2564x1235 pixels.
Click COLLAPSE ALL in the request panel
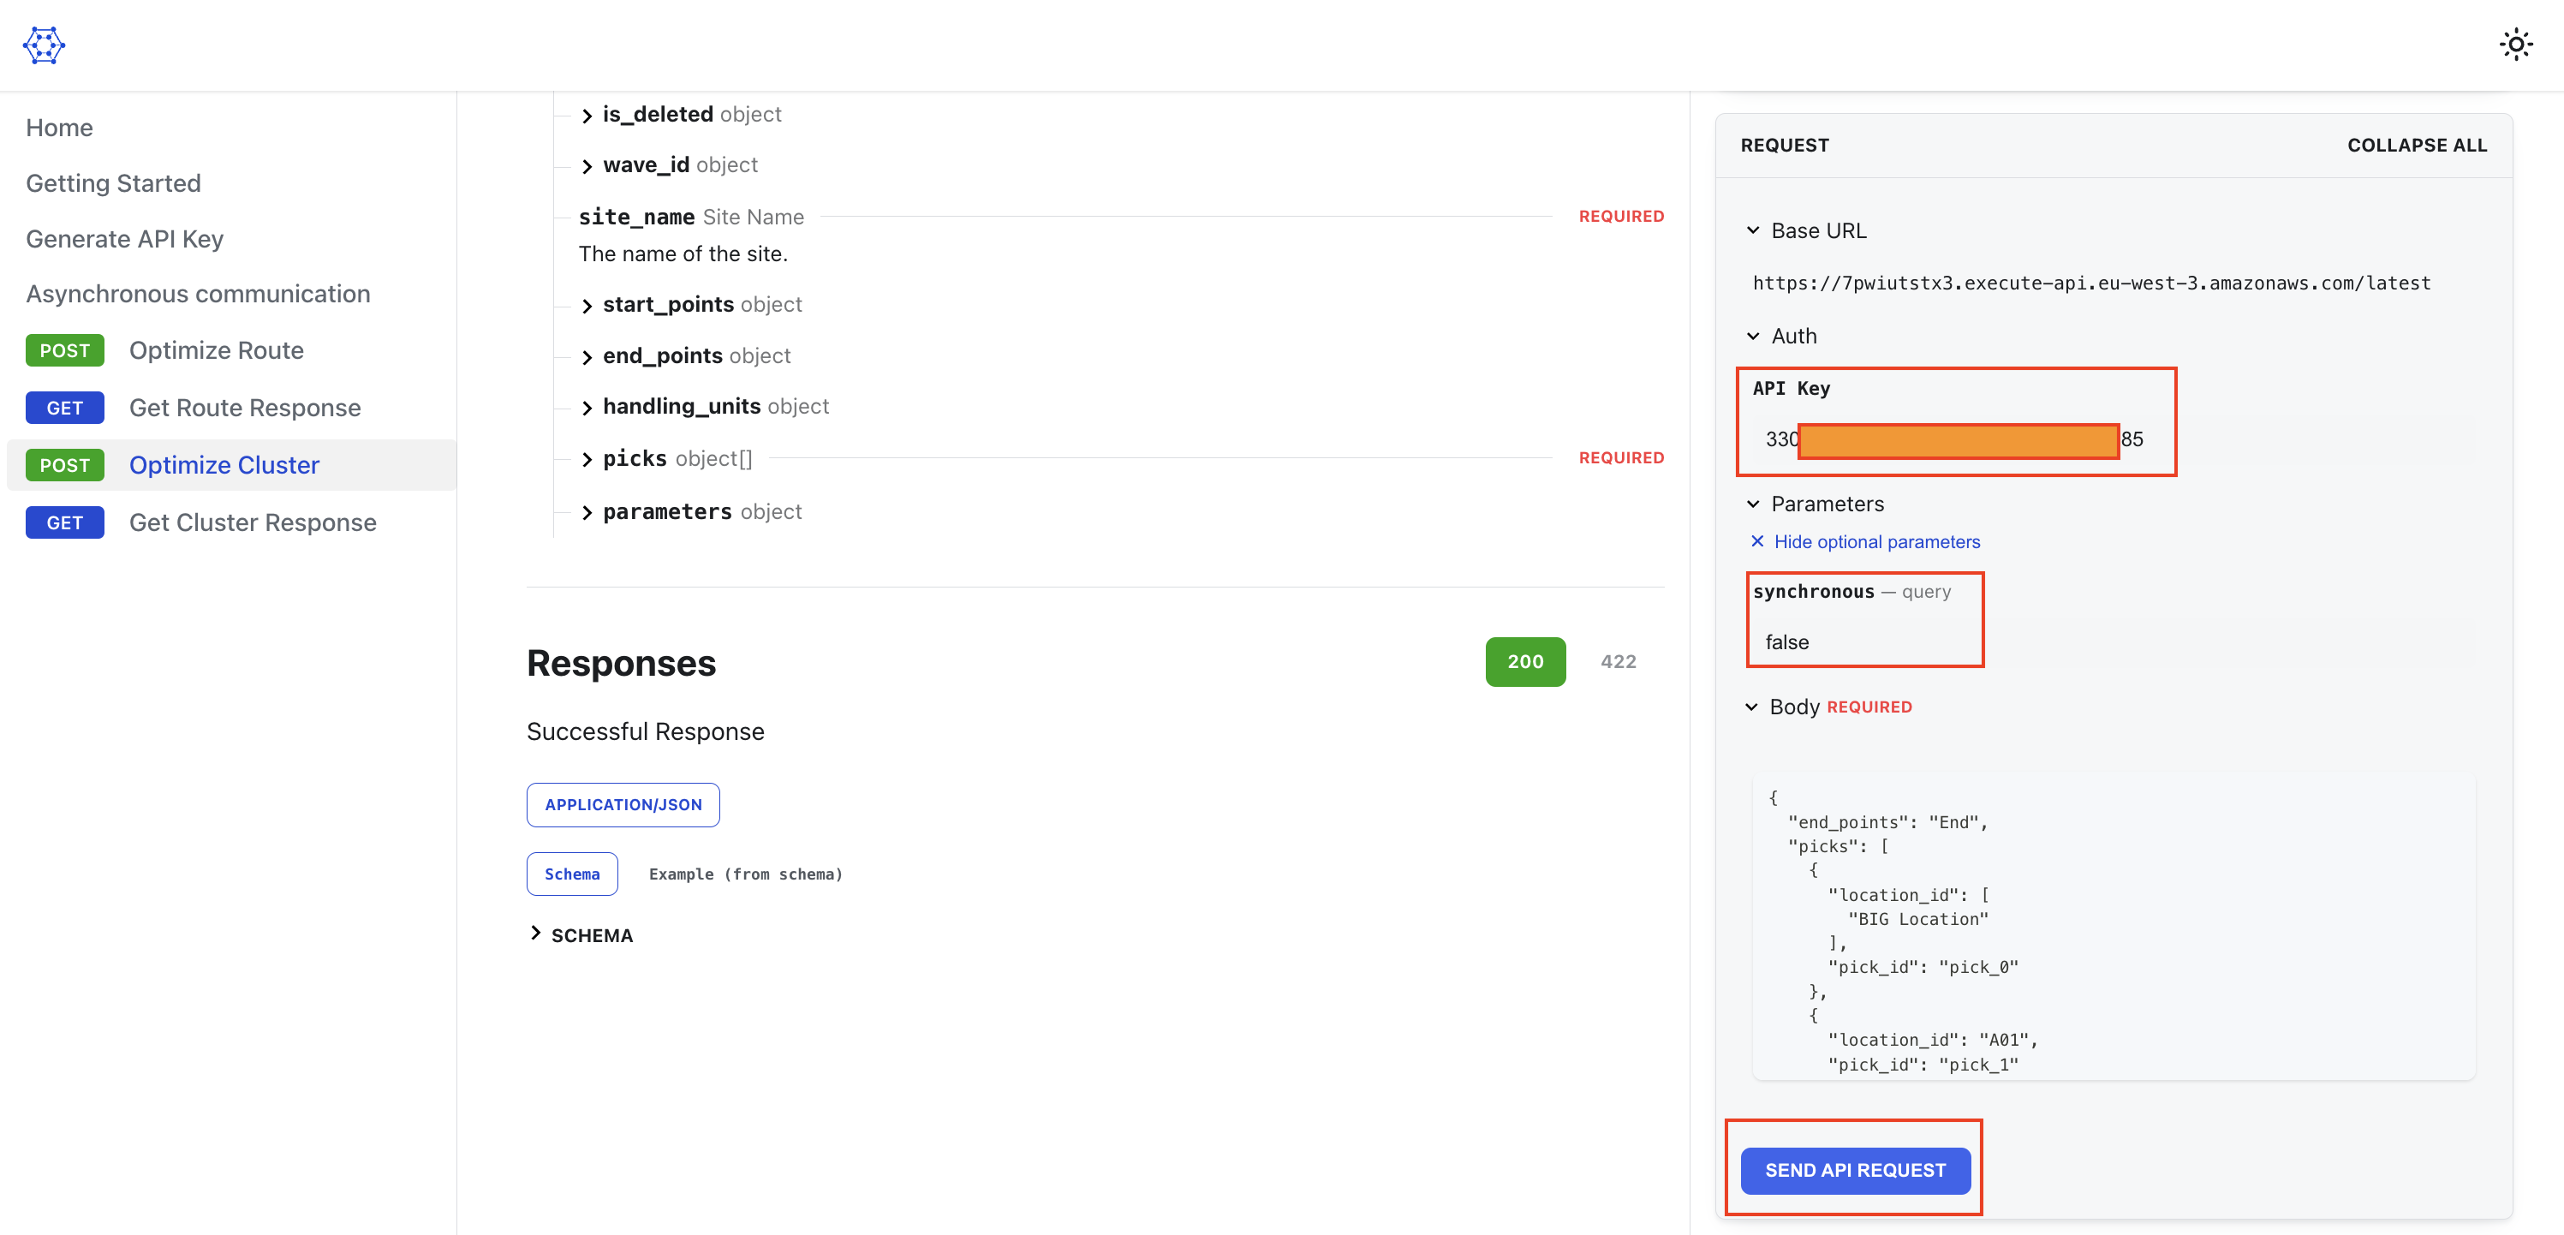pos(2416,146)
